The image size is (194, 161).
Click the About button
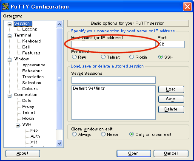click(23, 153)
